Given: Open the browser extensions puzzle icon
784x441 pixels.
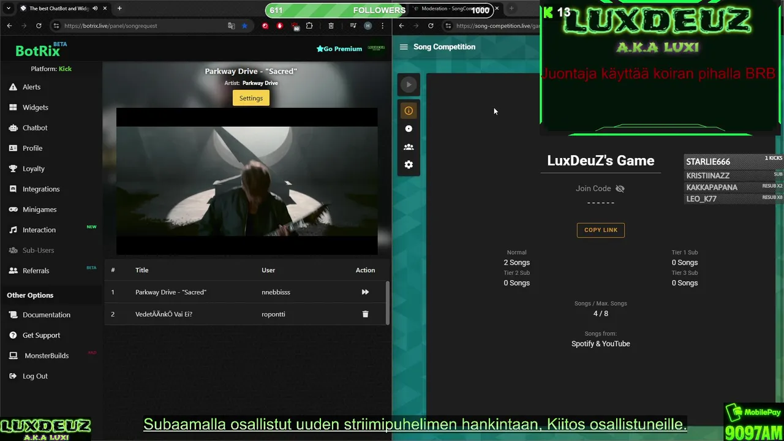Looking at the screenshot, I should pos(309,26).
